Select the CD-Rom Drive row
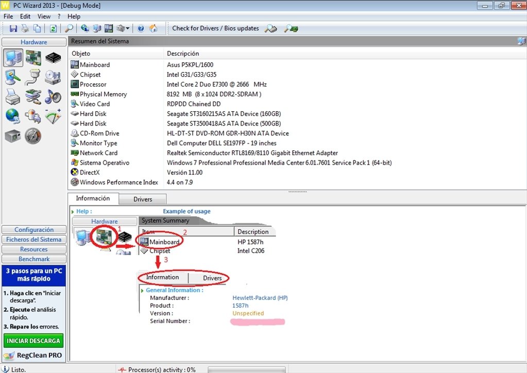527x373 pixels. (x=297, y=133)
